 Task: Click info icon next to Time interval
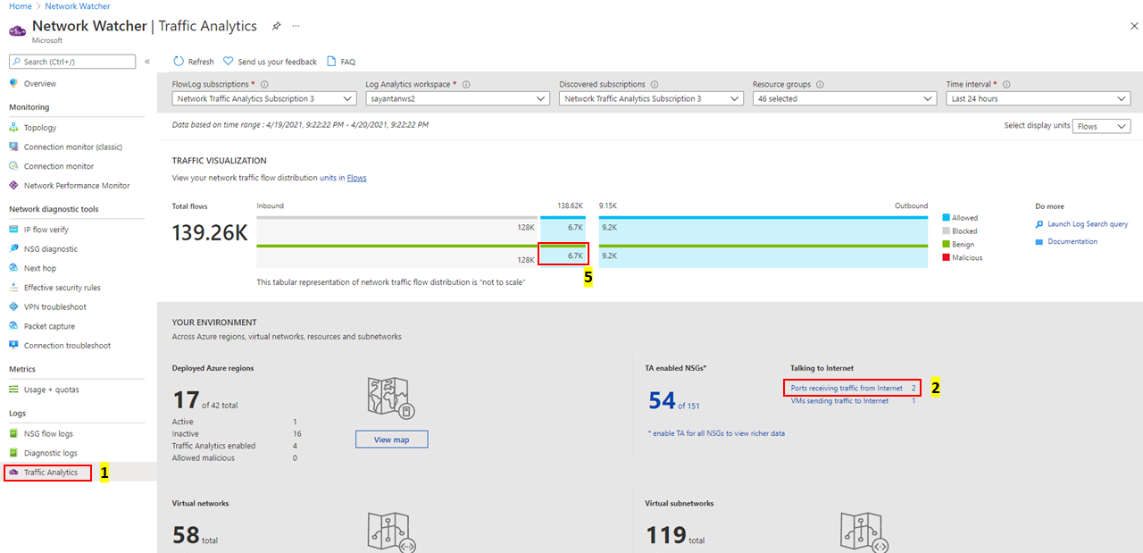pos(1006,85)
